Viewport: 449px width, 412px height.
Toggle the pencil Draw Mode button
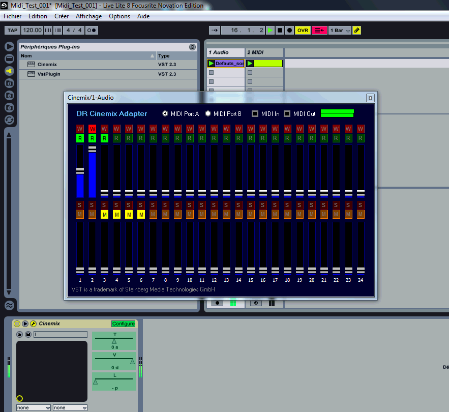pos(356,31)
